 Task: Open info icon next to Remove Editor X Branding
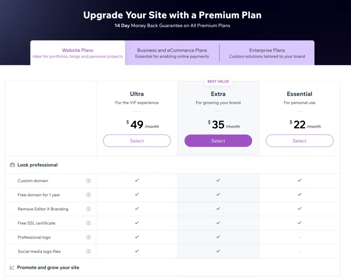tap(88, 209)
